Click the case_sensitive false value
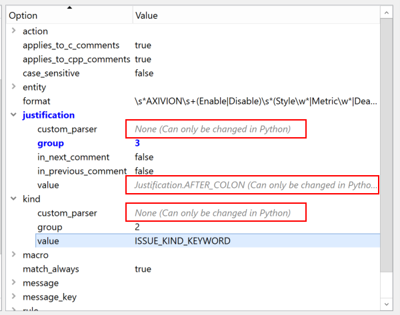Image resolution: width=400 pixels, height=315 pixels. coord(144,73)
